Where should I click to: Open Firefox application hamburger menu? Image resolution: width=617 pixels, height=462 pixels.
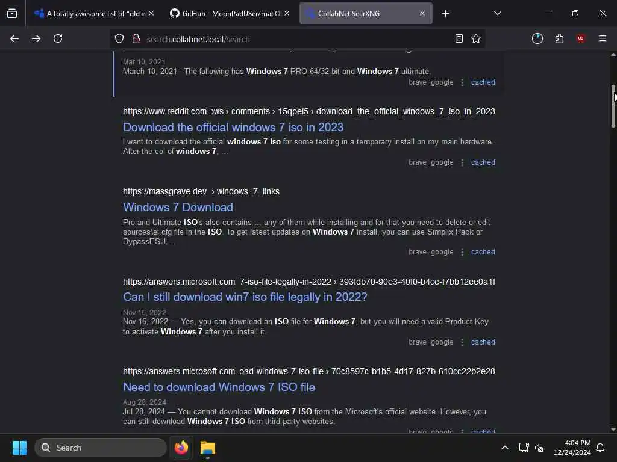[603, 38]
